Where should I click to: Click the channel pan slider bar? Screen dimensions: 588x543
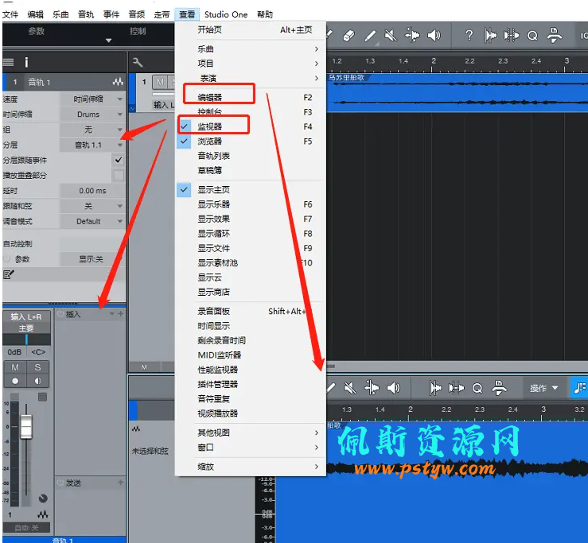tap(26, 339)
